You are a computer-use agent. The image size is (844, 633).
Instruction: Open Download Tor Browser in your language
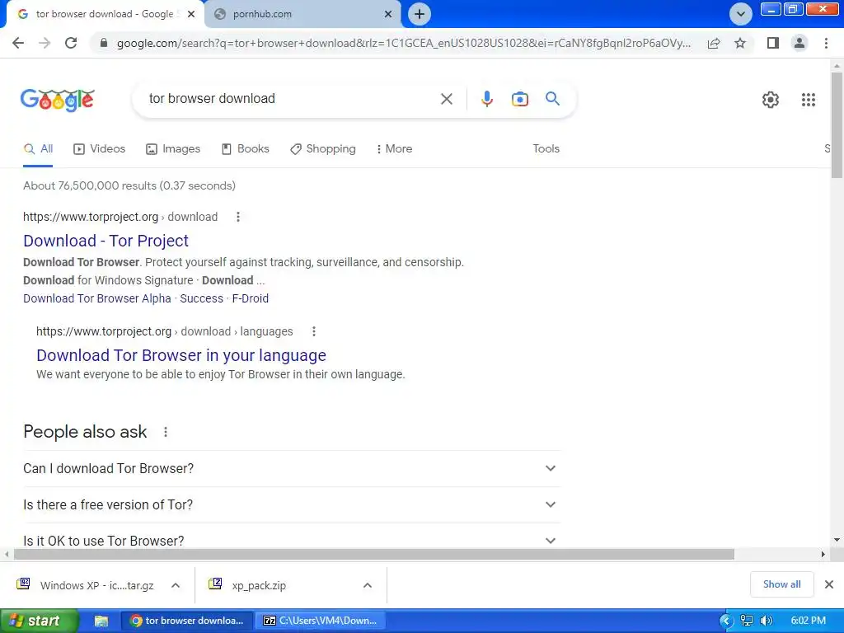(181, 355)
